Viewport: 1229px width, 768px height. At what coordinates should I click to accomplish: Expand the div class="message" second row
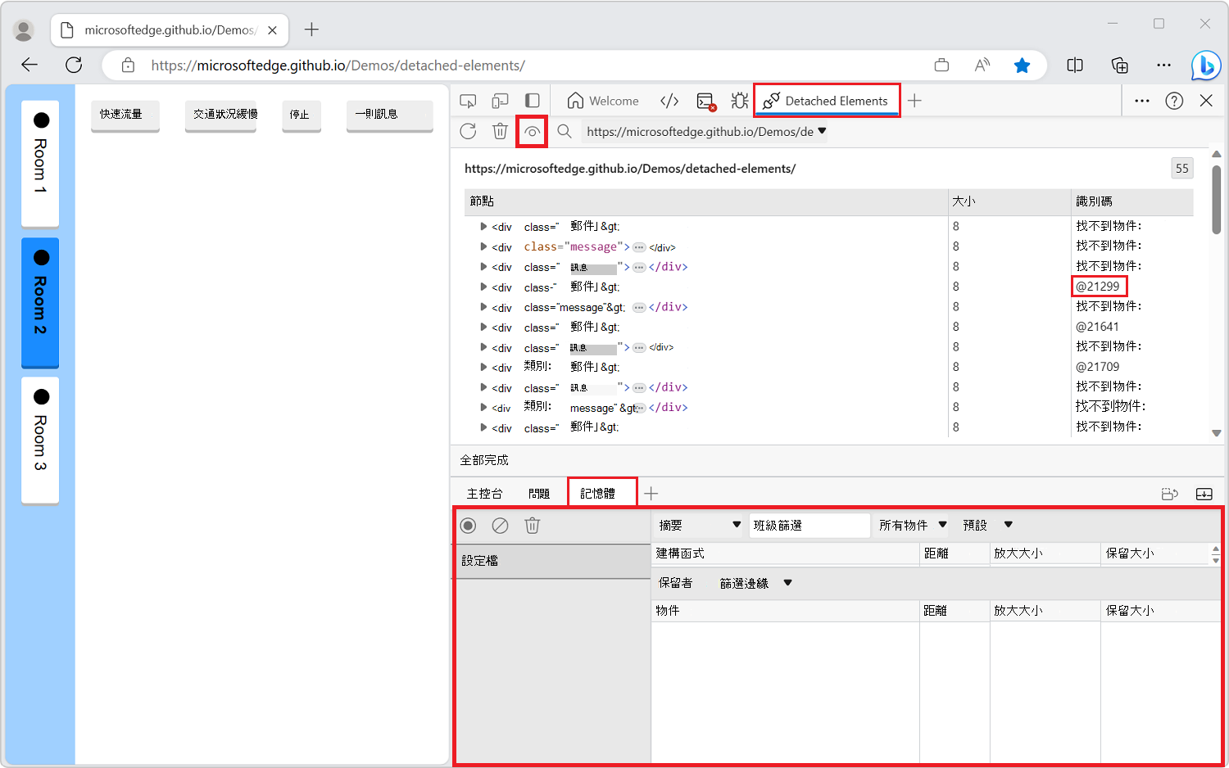tap(483, 246)
